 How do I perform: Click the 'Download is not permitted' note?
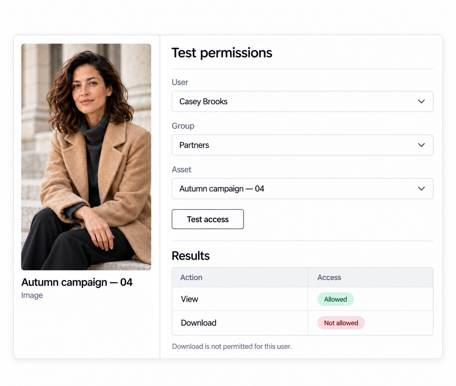(x=232, y=347)
